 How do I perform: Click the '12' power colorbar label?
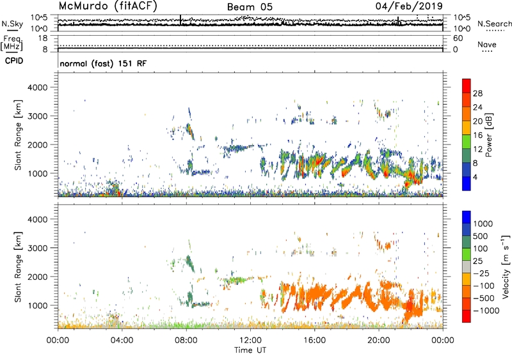click(x=477, y=150)
